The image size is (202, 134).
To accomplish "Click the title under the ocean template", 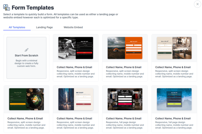I will pos(173,118).
